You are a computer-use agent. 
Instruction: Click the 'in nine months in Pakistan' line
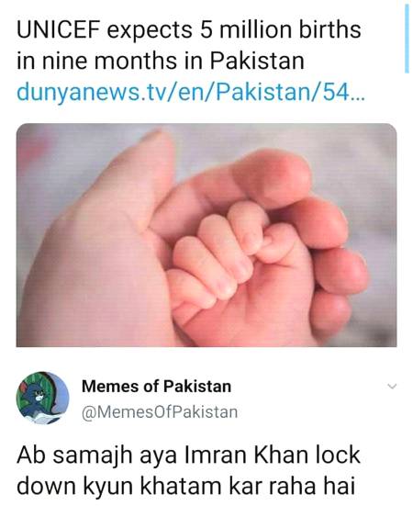coord(161,62)
